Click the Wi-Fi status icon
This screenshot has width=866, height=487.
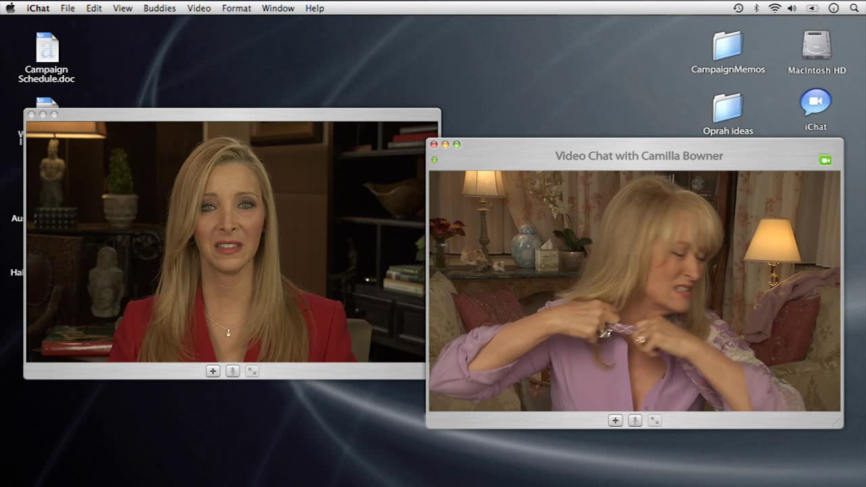pyautogui.click(x=775, y=8)
